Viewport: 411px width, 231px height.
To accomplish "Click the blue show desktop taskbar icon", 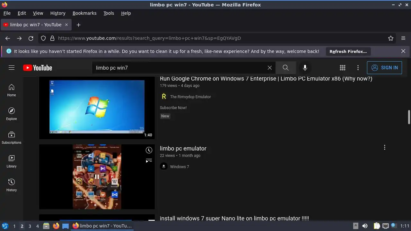I will 66,226.
